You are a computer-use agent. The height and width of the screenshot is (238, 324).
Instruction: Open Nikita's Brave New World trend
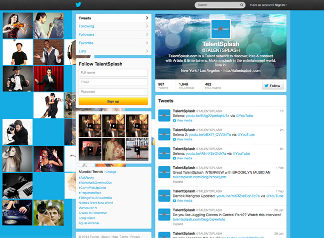[x=96, y=203]
